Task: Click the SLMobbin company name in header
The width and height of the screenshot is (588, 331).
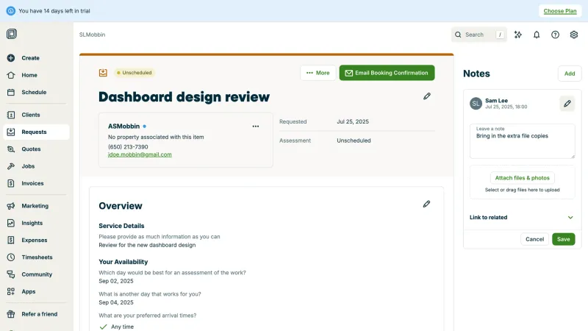Action: (x=93, y=35)
